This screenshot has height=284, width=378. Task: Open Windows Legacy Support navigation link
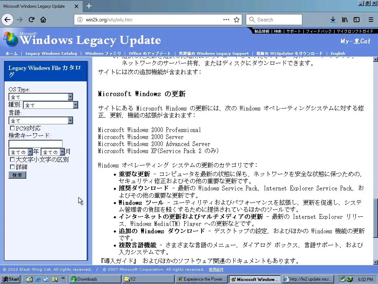[x=214, y=53]
